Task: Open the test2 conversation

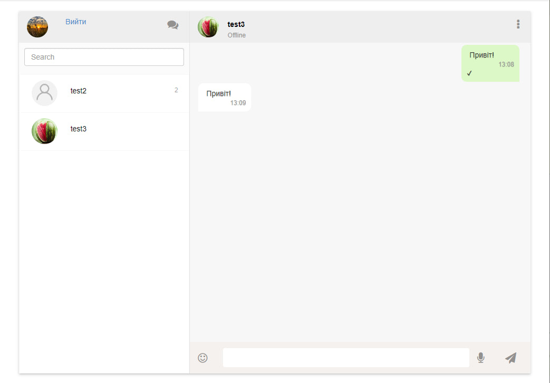Action: pos(104,93)
